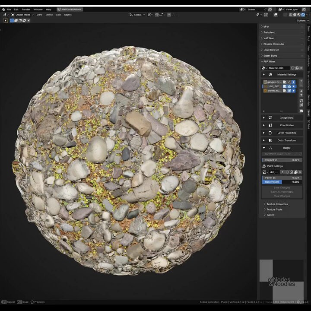
Task: Duplicate Material.003 with the new material icon
Action: tap(297, 68)
